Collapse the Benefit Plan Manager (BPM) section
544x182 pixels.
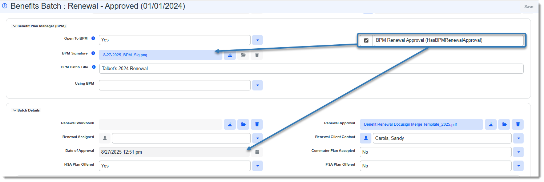pyautogui.click(x=15, y=26)
